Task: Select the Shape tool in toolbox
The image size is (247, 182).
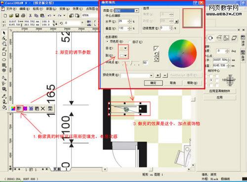Action: coord(4,38)
